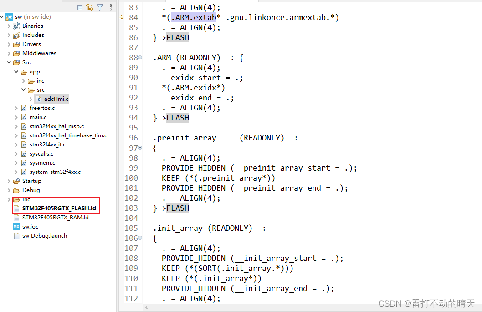Collapse the Src folder
The width and height of the screenshot is (482, 312).
click(9, 62)
